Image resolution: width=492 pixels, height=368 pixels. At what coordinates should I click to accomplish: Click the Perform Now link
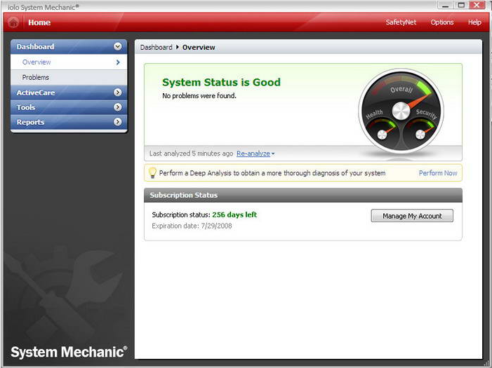(x=438, y=173)
